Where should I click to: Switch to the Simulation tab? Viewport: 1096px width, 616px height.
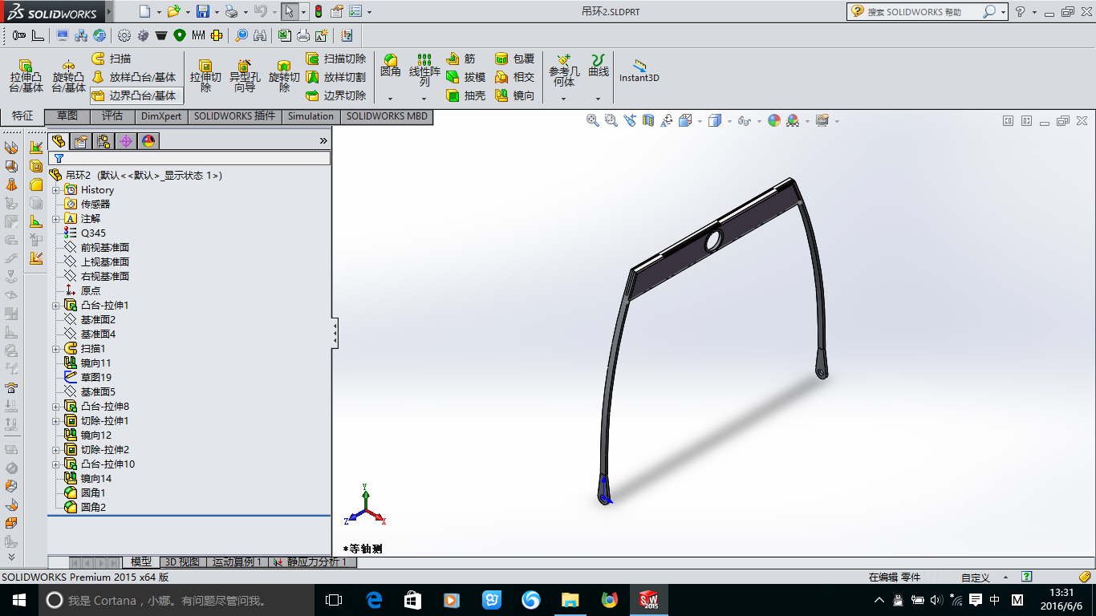(x=311, y=116)
